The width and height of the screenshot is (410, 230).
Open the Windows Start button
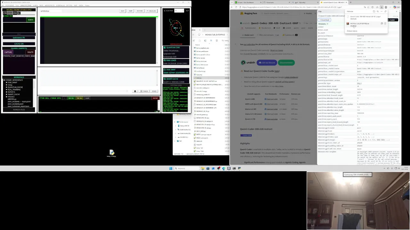click(x=171, y=168)
